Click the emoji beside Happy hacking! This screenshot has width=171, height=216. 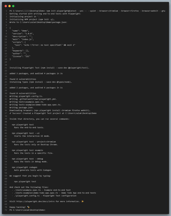pos(28,207)
